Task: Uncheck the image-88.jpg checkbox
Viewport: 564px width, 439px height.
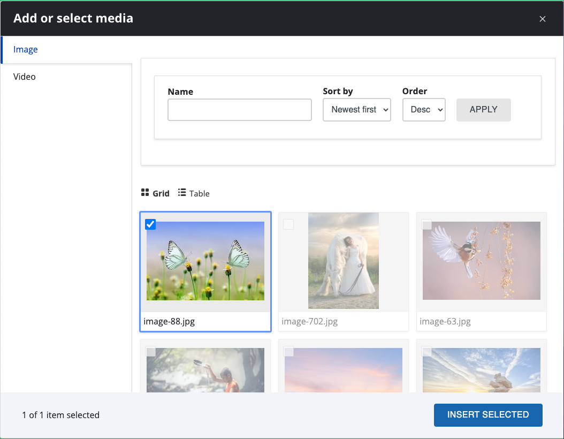Action: point(150,224)
